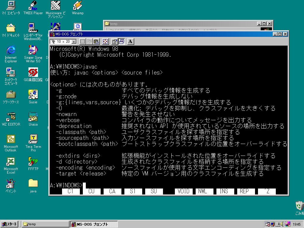Click the '-deprecation' option line
Screen dimensions: 304x228
170,126
